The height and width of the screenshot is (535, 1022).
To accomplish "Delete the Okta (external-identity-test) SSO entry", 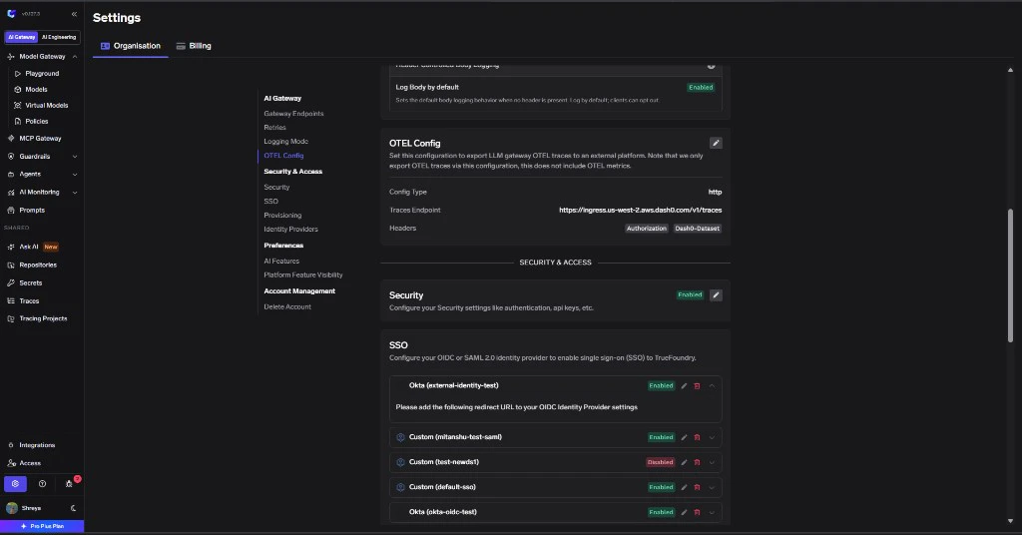I will [x=697, y=385].
